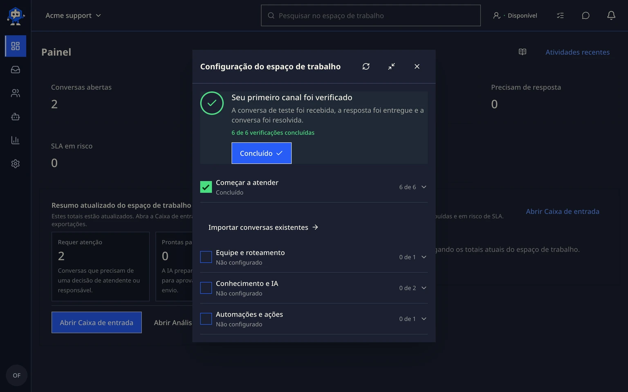Expand the Equipe e roteamento section chevron
This screenshot has width=628, height=392.
424,257
